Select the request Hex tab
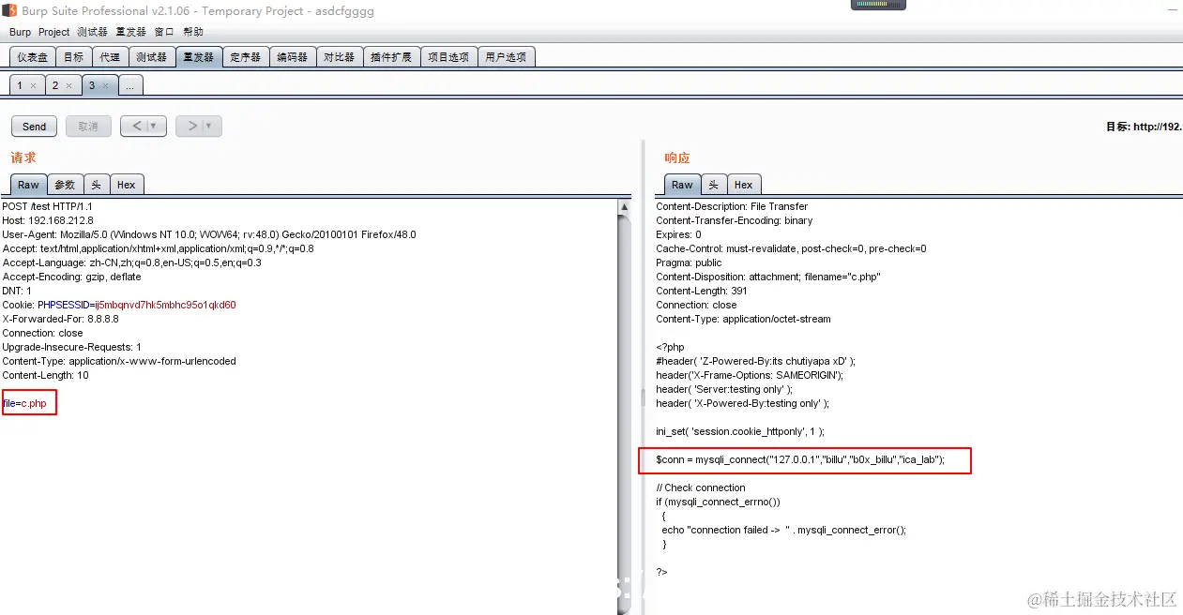This screenshot has width=1183, height=615. tap(127, 185)
